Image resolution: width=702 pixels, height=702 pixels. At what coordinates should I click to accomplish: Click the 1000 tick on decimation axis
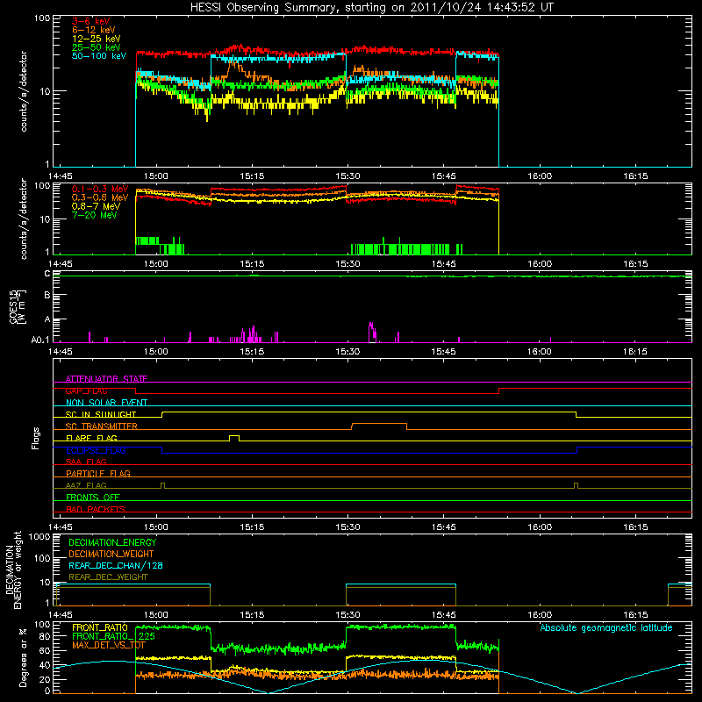tap(39, 537)
